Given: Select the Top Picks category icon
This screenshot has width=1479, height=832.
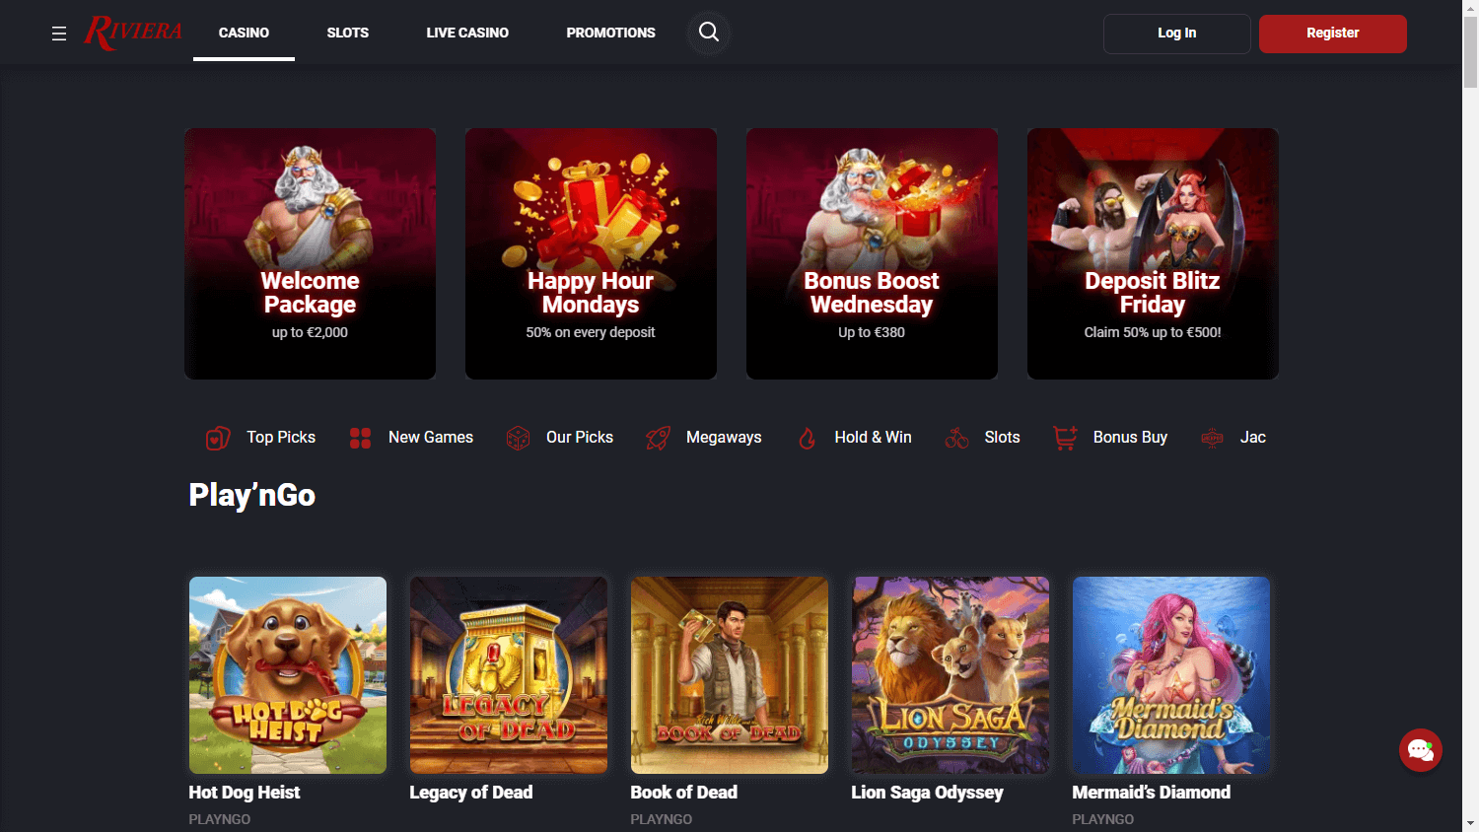Looking at the screenshot, I should pos(218,437).
